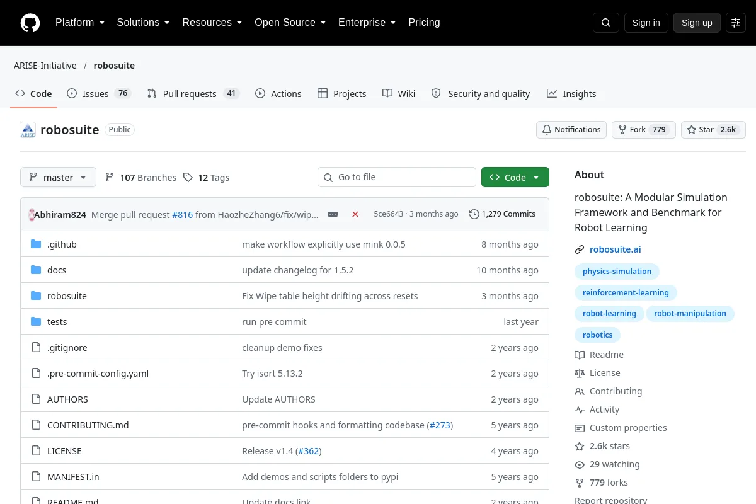Click the tests folder icon
Image resolution: width=756 pixels, height=504 pixels.
click(36, 322)
